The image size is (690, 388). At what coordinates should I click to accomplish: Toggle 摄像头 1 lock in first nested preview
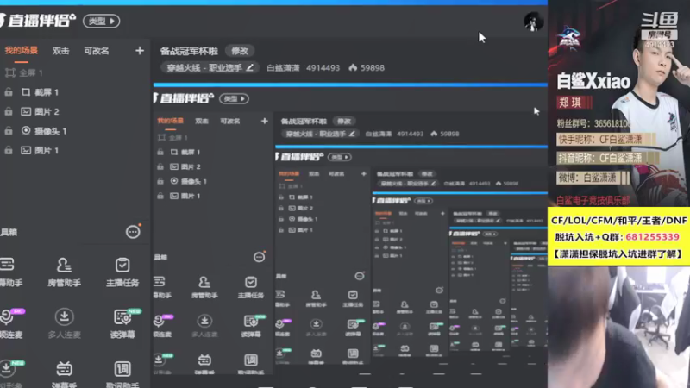[160, 181]
